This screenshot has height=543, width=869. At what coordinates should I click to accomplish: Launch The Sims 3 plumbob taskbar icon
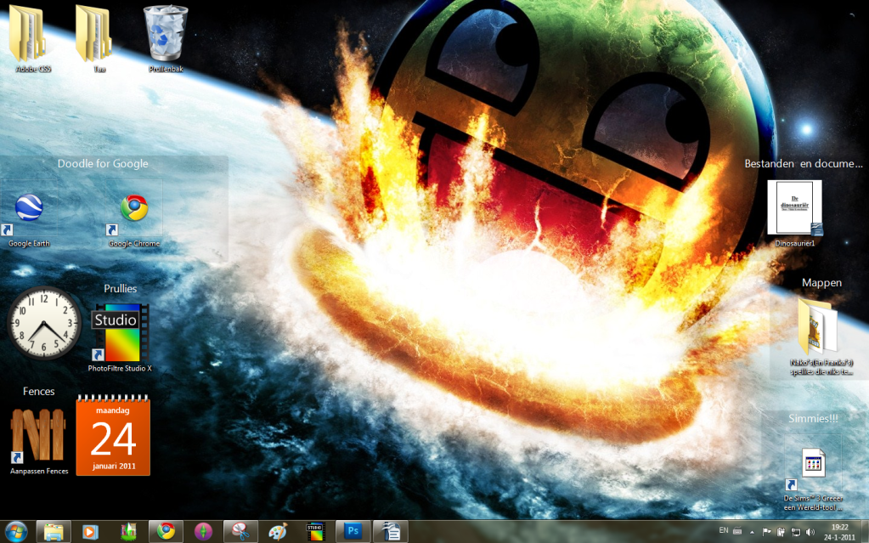[x=203, y=532]
